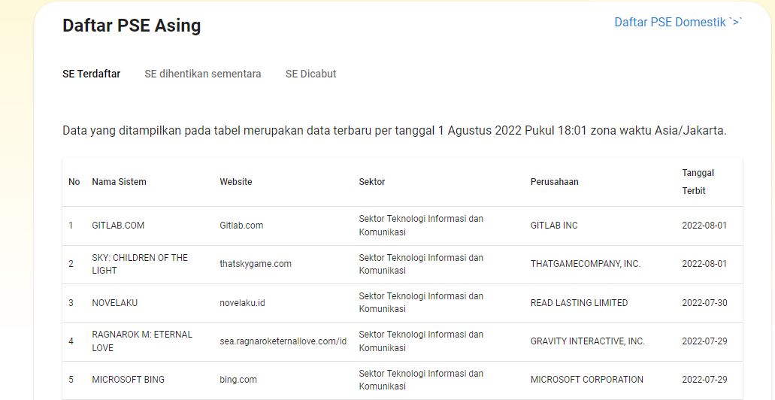
Task: Select the SE Terdaftar tab
Action: 92,74
